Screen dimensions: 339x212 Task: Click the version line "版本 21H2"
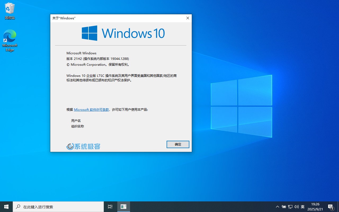(x=98, y=59)
